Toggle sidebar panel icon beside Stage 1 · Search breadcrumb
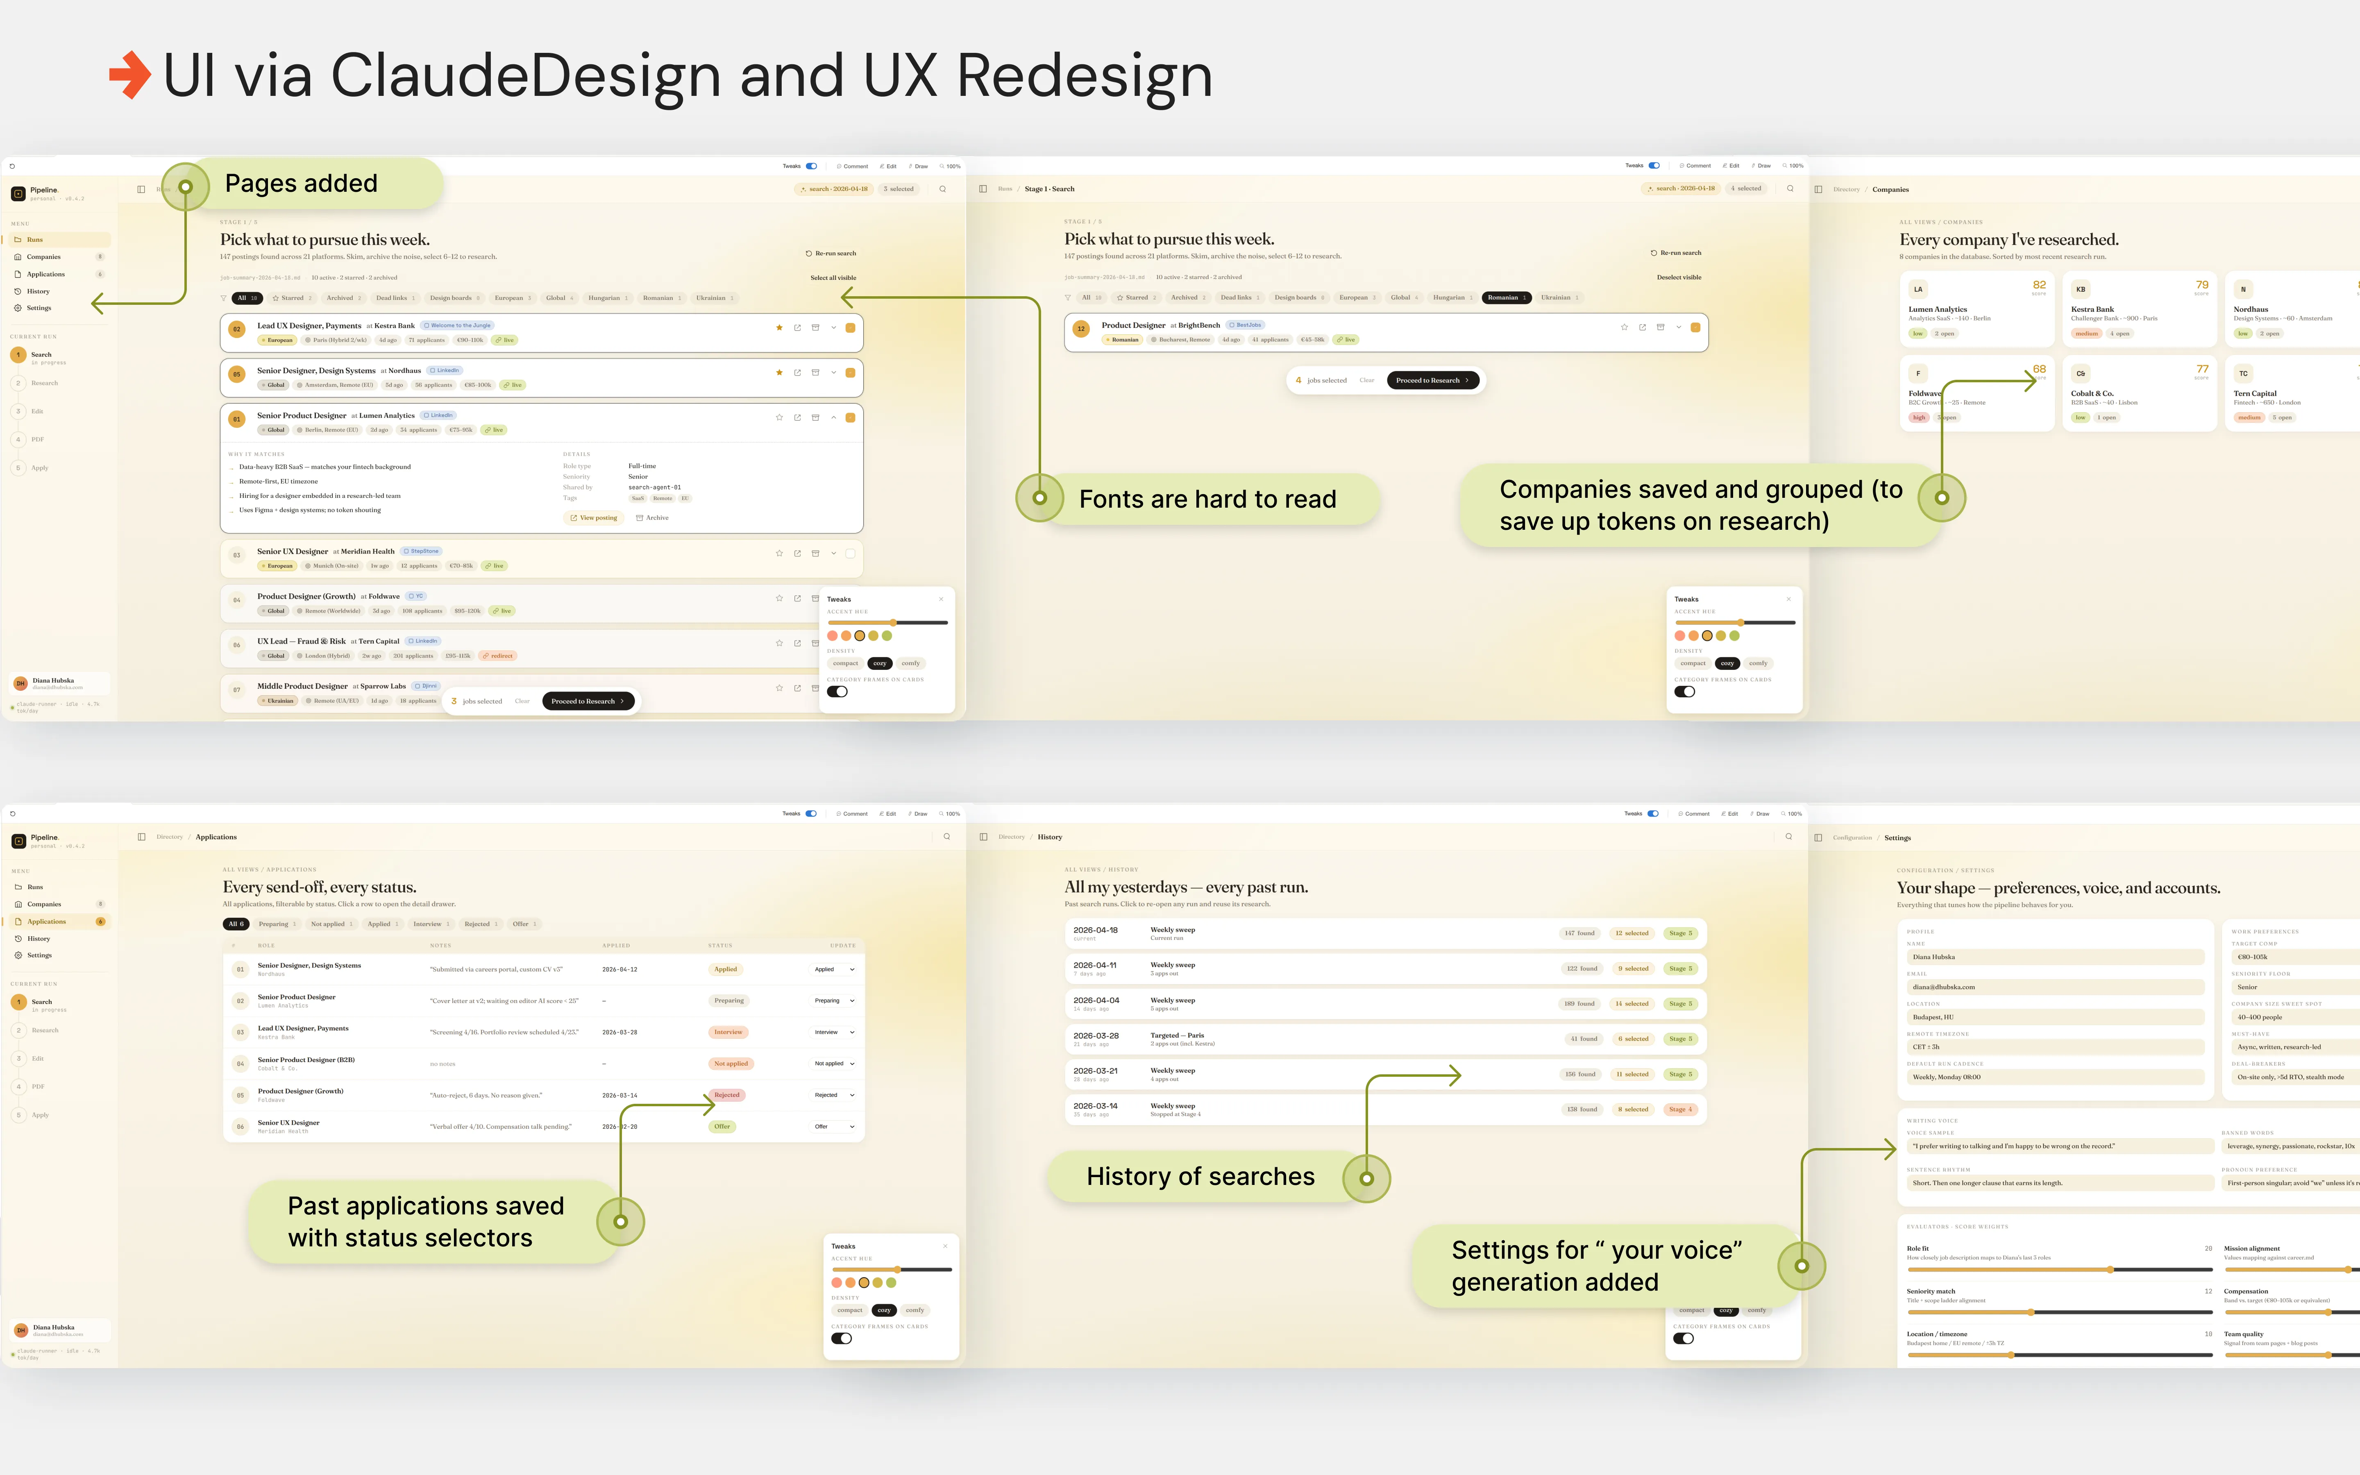 (983, 189)
